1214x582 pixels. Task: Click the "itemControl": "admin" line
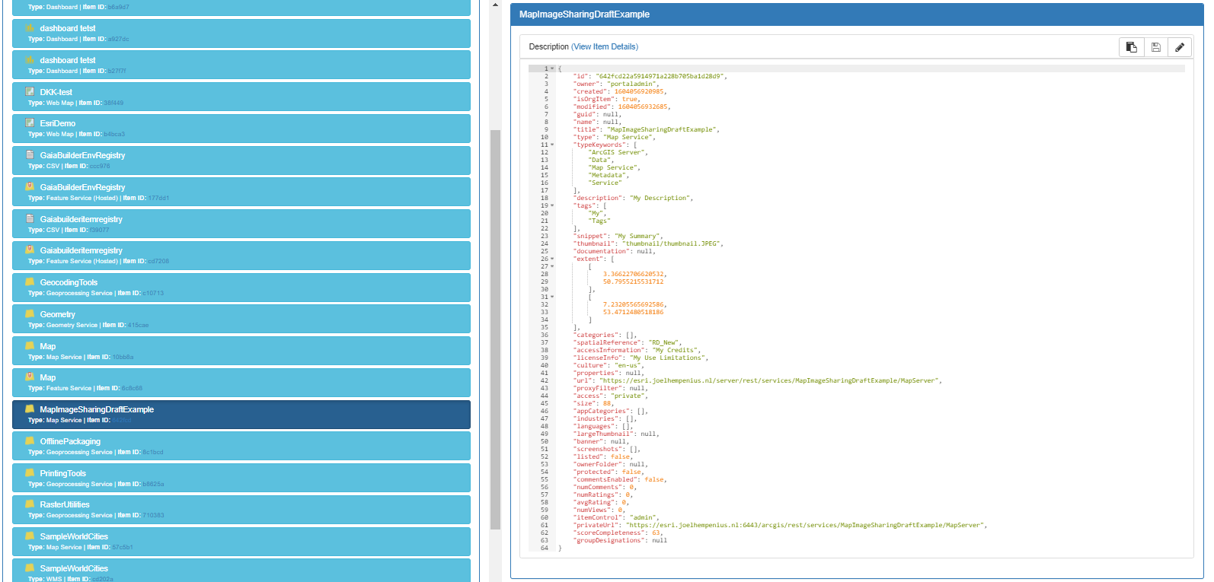tap(617, 517)
